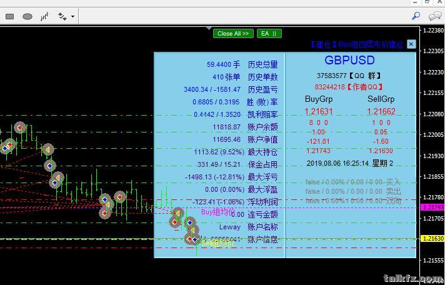Click the BuyGrp profit -121.81
The image size is (445, 285).
[318, 141]
